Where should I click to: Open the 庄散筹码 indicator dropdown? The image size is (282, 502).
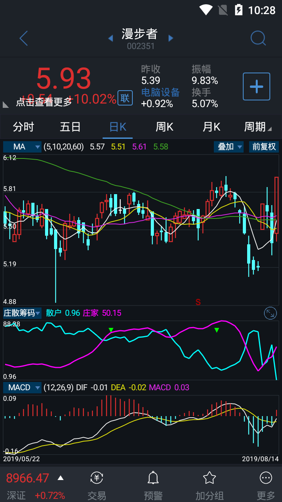22,313
